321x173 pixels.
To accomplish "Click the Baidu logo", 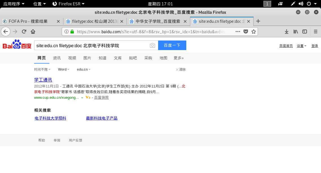I will [x=17, y=44].
